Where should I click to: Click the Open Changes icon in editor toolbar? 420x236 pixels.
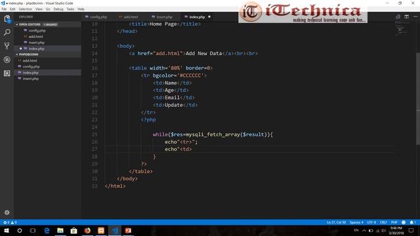[x=398, y=16]
